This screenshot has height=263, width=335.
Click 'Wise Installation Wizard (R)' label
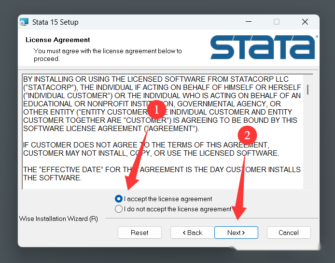click(x=58, y=219)
